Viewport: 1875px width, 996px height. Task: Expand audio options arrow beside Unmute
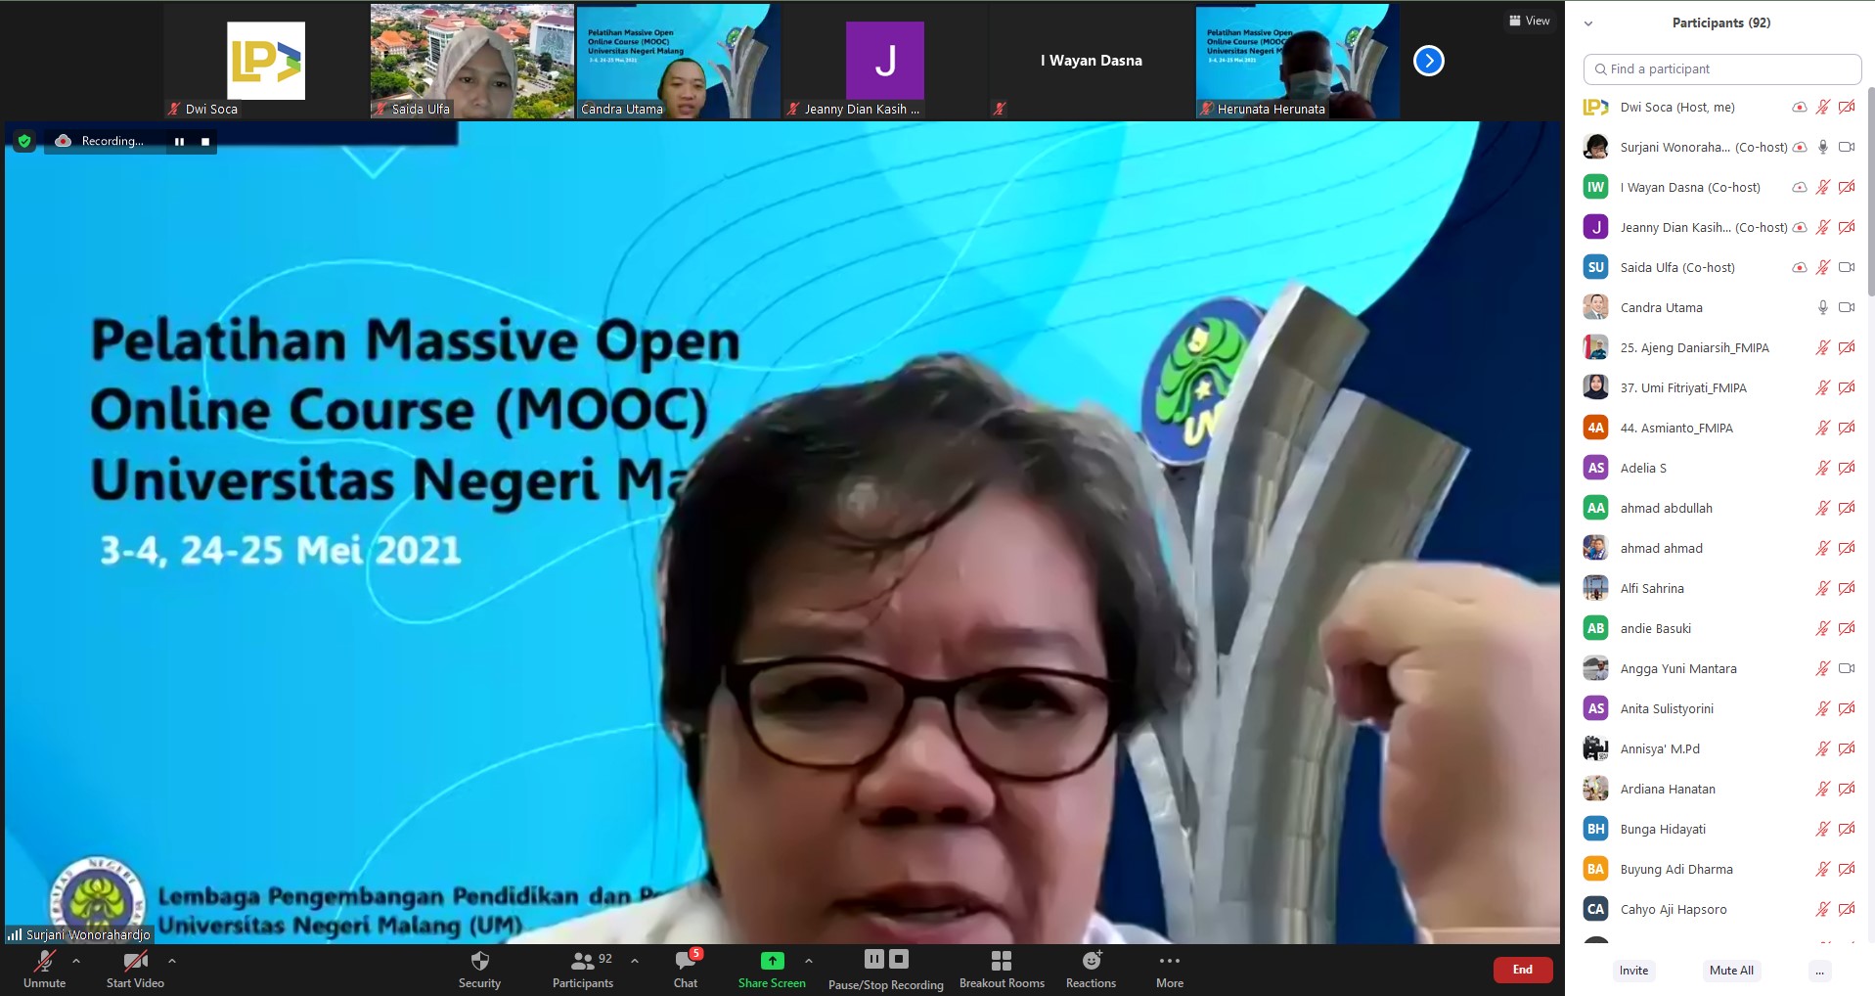point(76,961)
